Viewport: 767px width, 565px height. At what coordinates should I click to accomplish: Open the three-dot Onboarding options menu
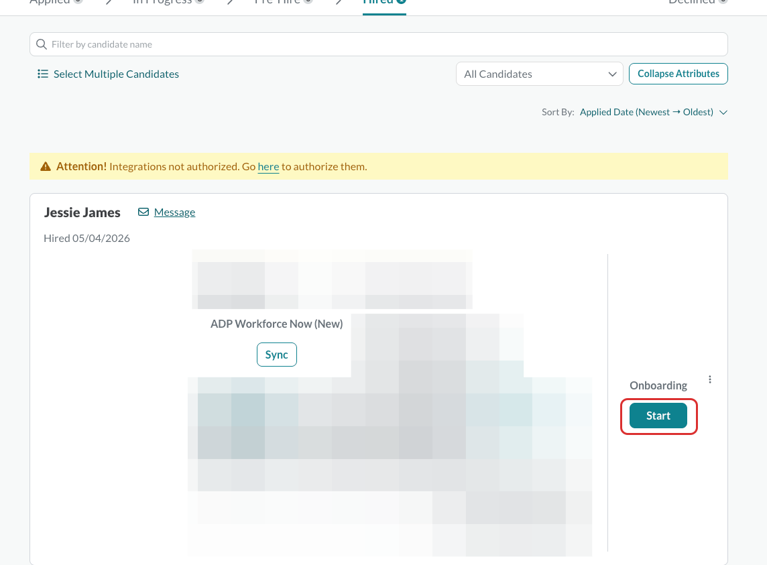pyautogui.click(x=710, y=379)
